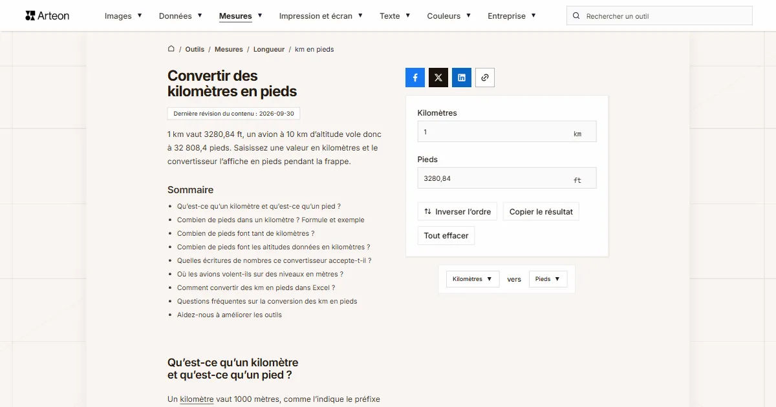Open the Mesures menu
Screen dimensions: 776x407
(x=241, y=16)
